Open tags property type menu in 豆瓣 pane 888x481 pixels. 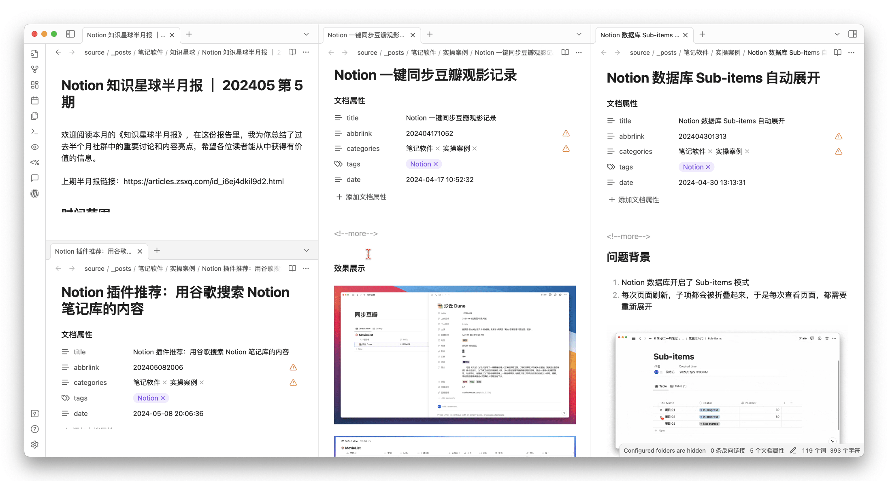click(x=338, y=164)
